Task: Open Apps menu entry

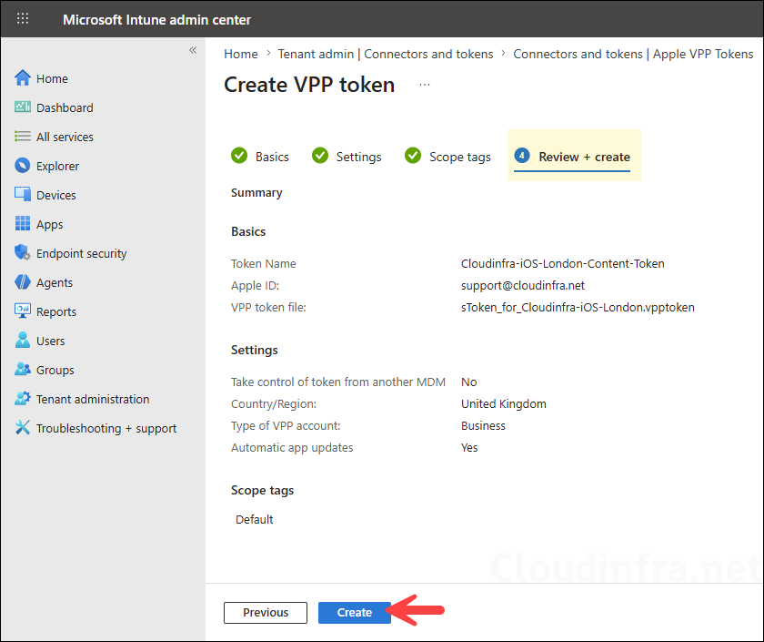Action: tap(50, 224)
